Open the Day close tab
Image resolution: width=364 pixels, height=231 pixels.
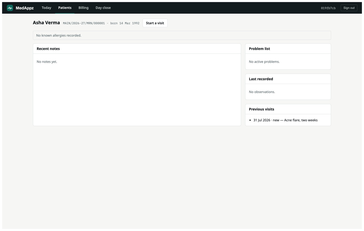(103, 8)
